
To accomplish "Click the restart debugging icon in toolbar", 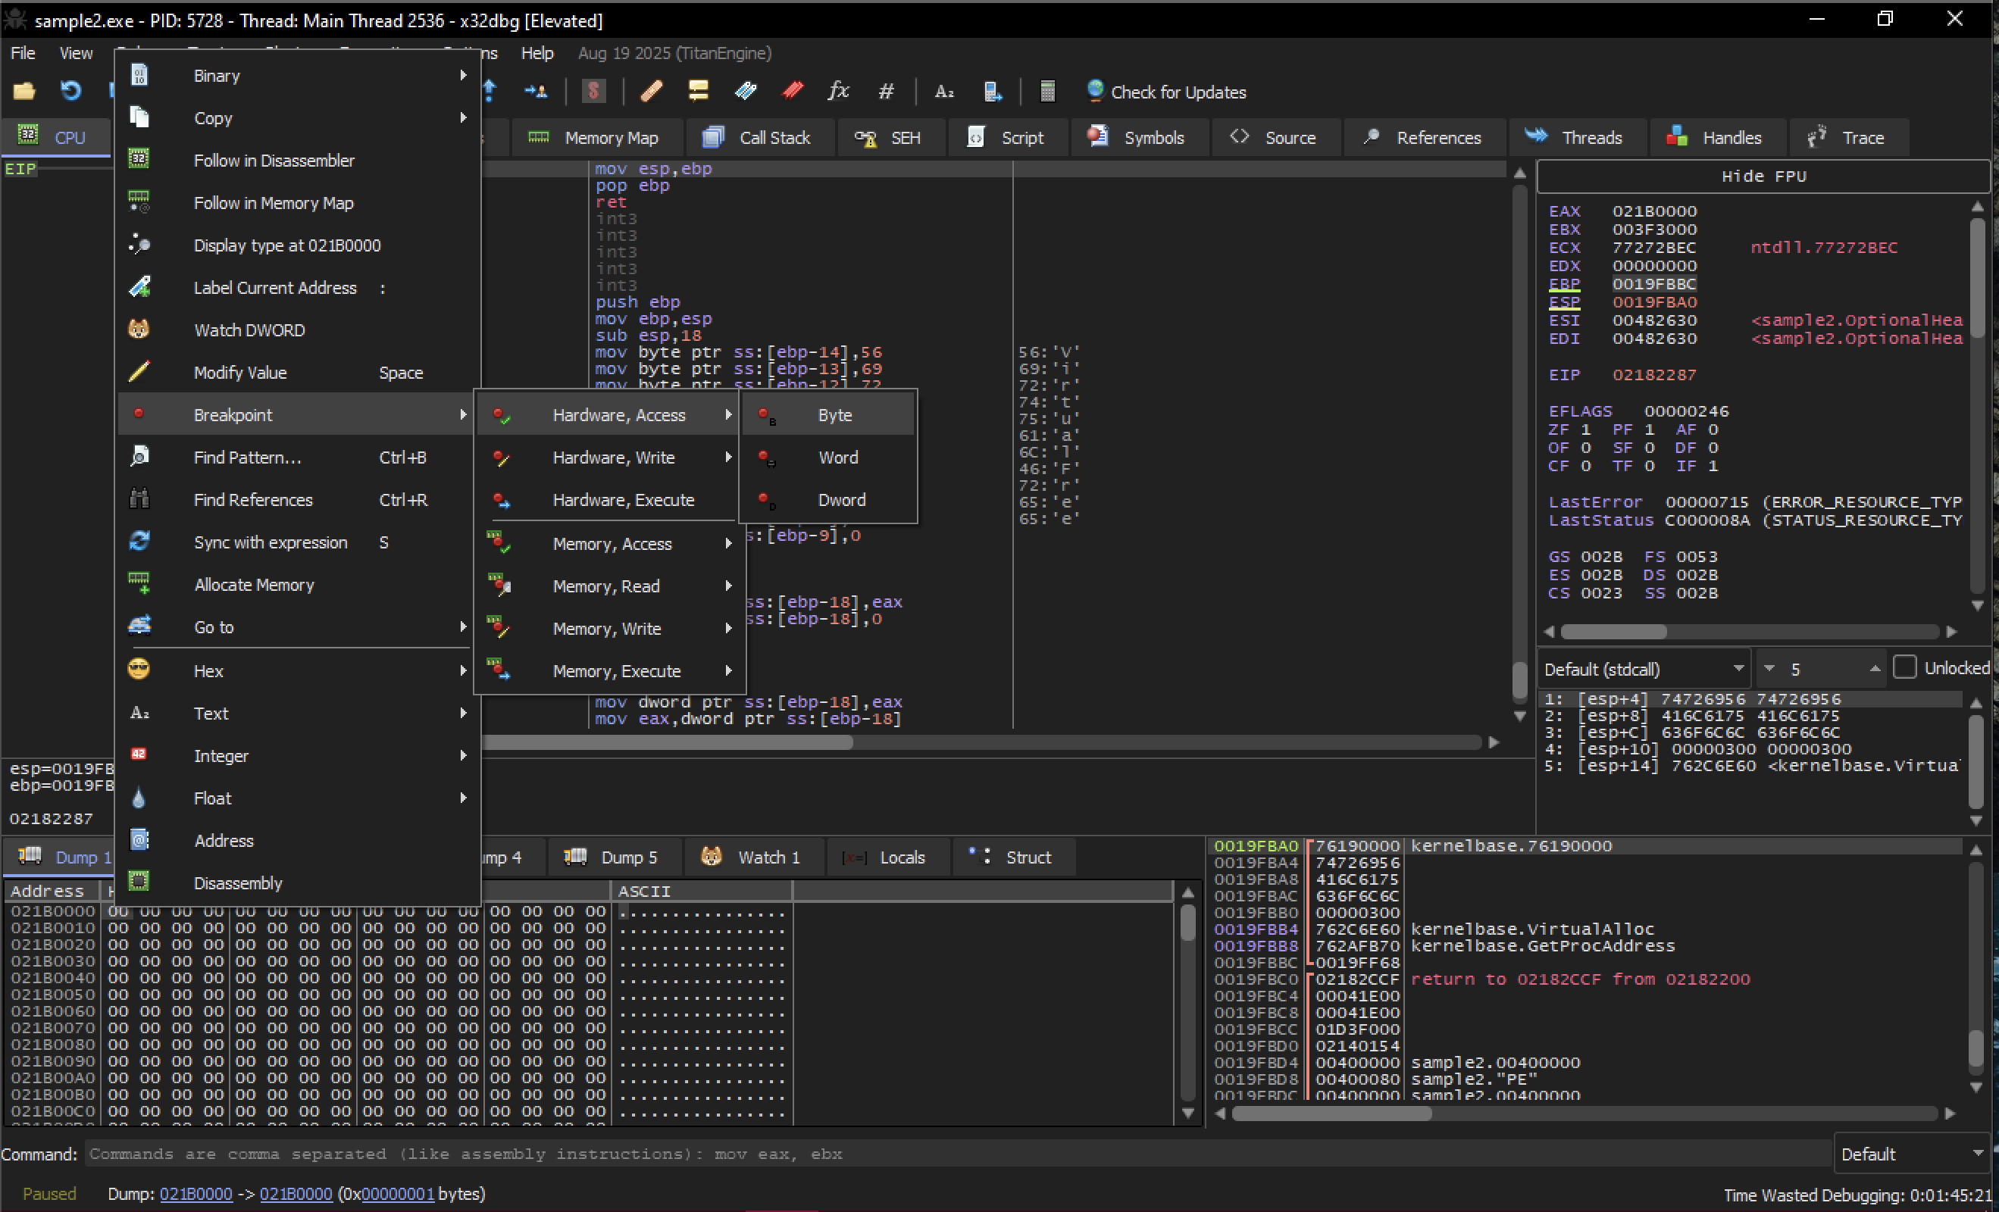I will [x=71, y=91].
